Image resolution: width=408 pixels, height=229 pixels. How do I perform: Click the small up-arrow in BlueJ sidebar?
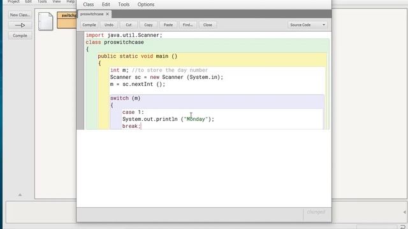(x=20, y=195)
